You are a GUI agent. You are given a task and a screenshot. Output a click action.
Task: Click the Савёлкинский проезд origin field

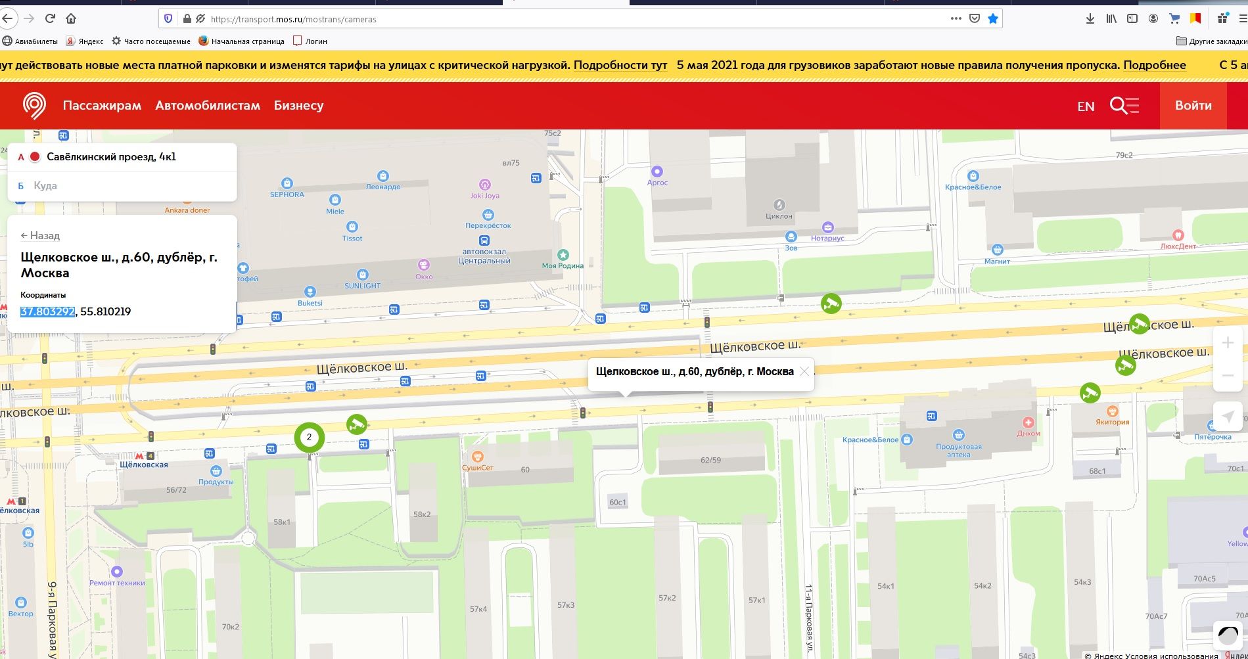coord(122,157)
